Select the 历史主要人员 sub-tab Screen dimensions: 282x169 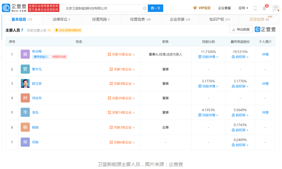click(39, 30)
